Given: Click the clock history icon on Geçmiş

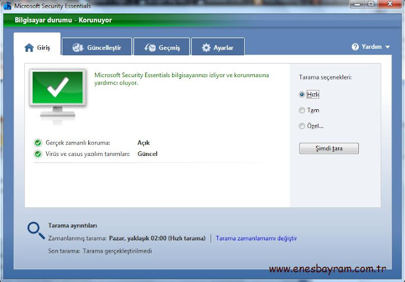Looking at the screenshot, I should (x=150, y=47).
